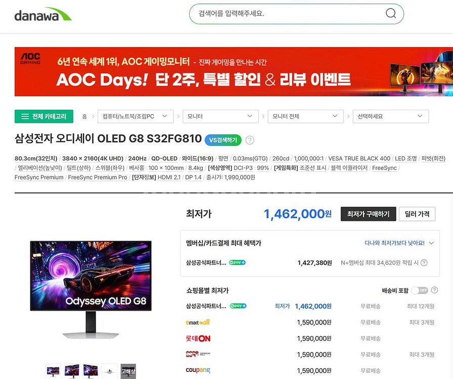Click the VS검색하기 button
Viewport: 453px width, 379px height.
point(223,140)
